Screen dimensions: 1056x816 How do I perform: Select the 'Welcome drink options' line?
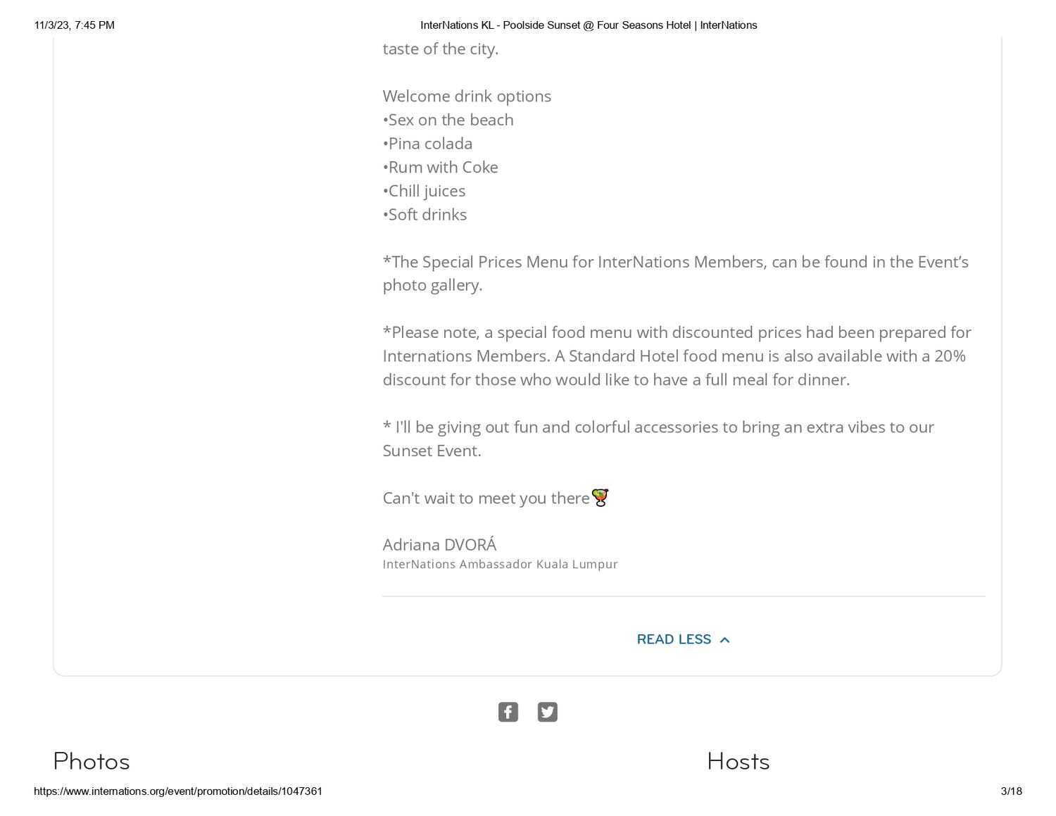tap(467, 96)
